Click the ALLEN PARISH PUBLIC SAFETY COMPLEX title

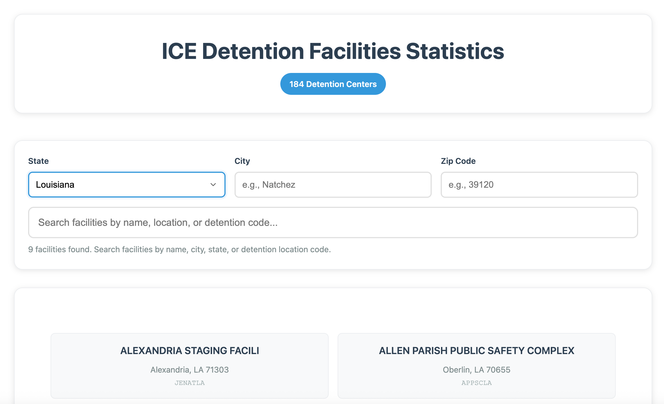point(477,351)
